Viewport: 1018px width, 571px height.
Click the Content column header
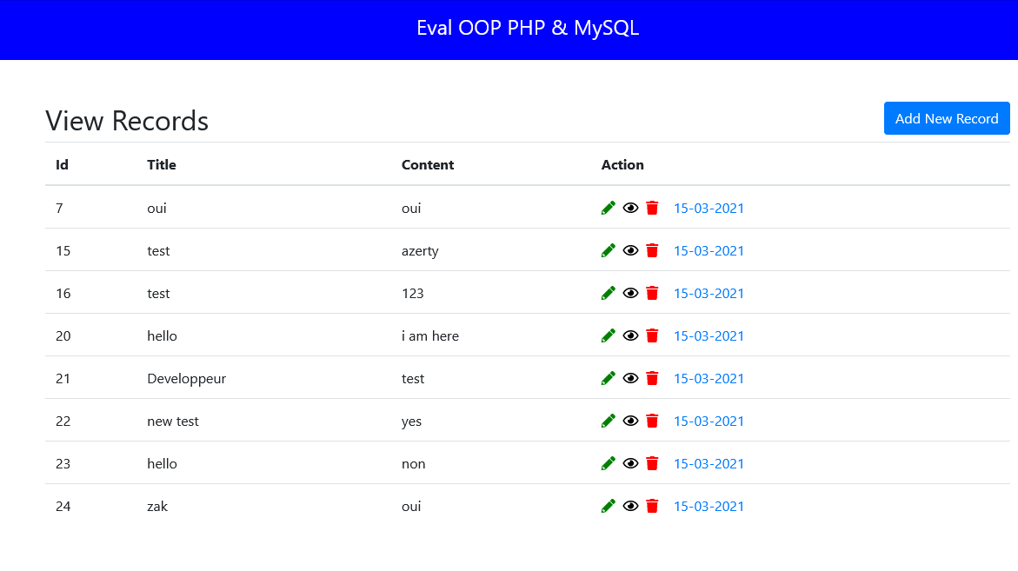[x=428, y=165]
